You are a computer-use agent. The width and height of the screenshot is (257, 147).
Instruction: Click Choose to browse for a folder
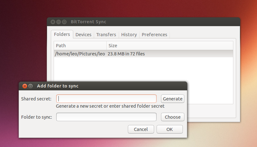coord(173,117)
